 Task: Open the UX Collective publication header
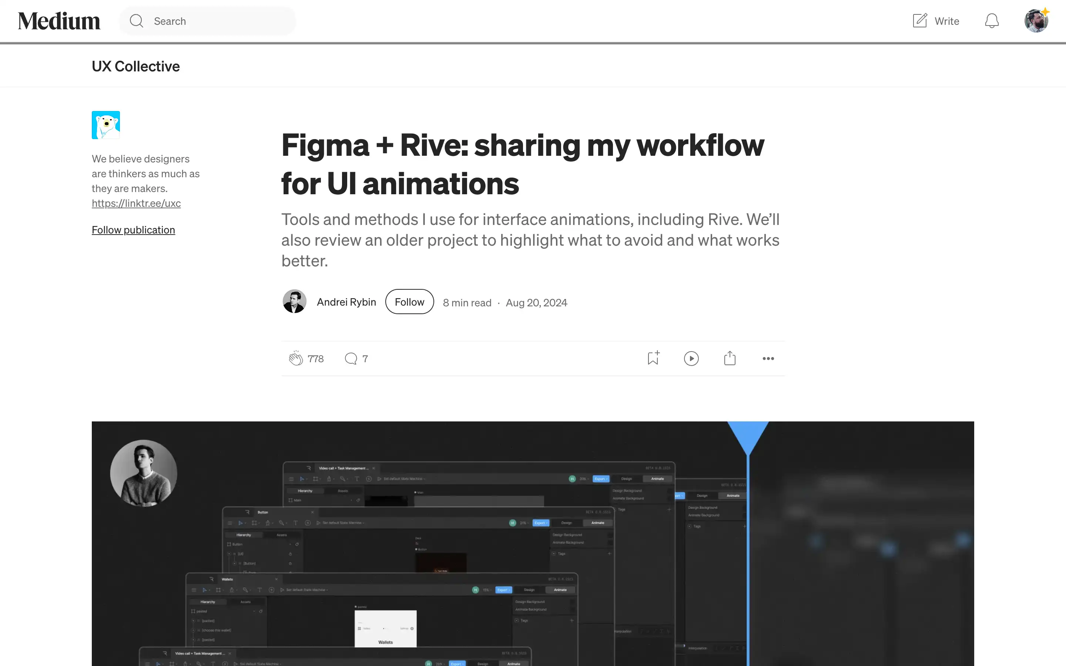(136, 66)
